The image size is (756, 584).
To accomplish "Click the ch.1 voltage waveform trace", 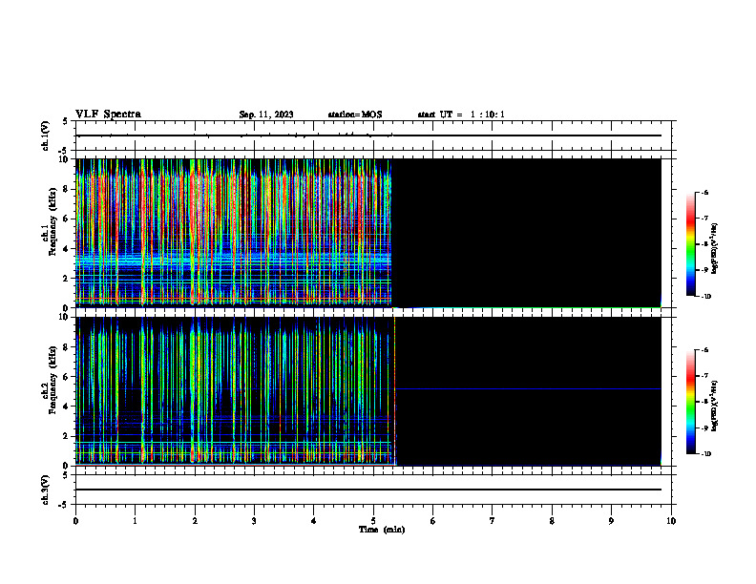I will [x=368, y=136].
